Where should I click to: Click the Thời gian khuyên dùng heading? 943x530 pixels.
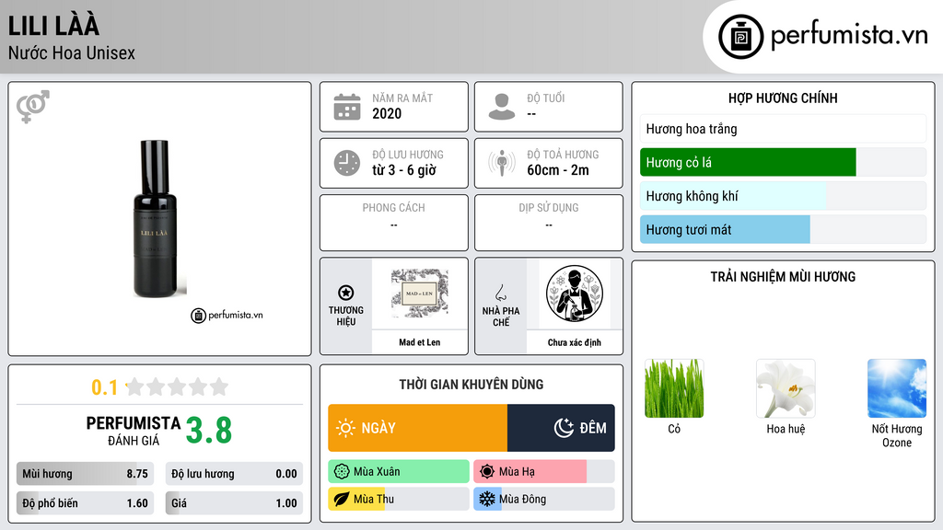[x=471, y=385]
